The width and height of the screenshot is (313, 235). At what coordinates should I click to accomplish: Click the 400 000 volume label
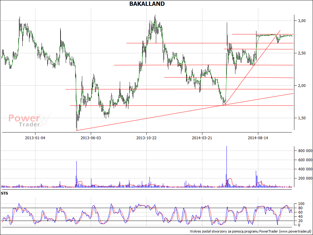[x=305, y=169]
